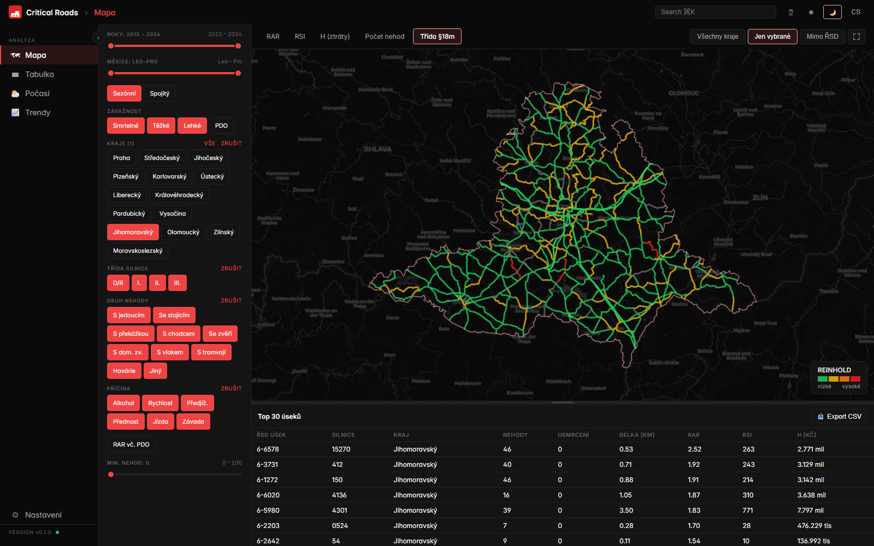Image resolution: width=874 pixels, height=546 pixels.
Task: Go to the Tabulka table view
Action: coord(39,74)
